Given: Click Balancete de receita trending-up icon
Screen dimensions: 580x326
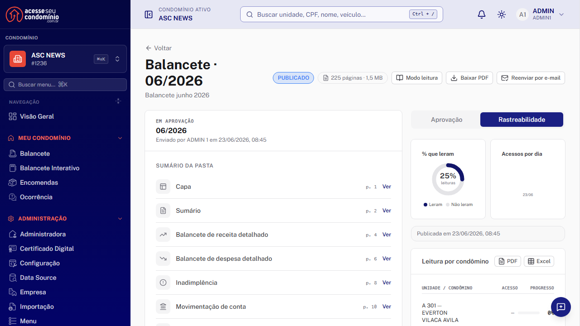Looking at the screenshot, I should click(163, 235).
